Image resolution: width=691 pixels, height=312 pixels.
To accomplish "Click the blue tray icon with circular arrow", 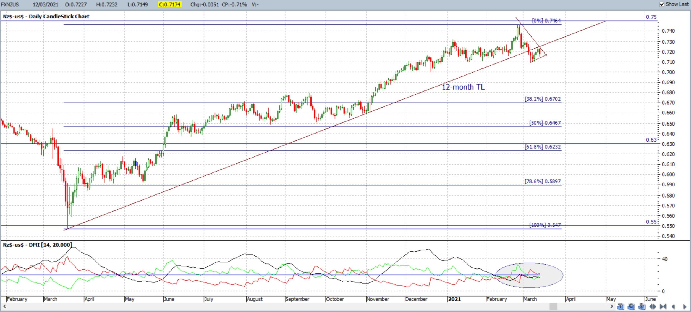I will pos(631,306).
